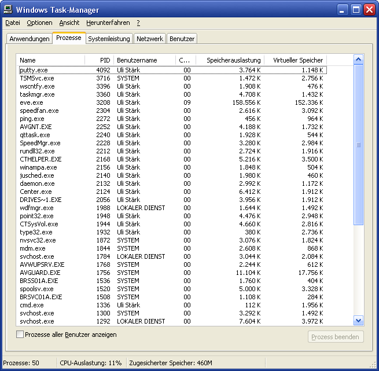The width and height of the screenshot is (379, 371).
Task: Open the ? help menu
Action: pos(138,23)
